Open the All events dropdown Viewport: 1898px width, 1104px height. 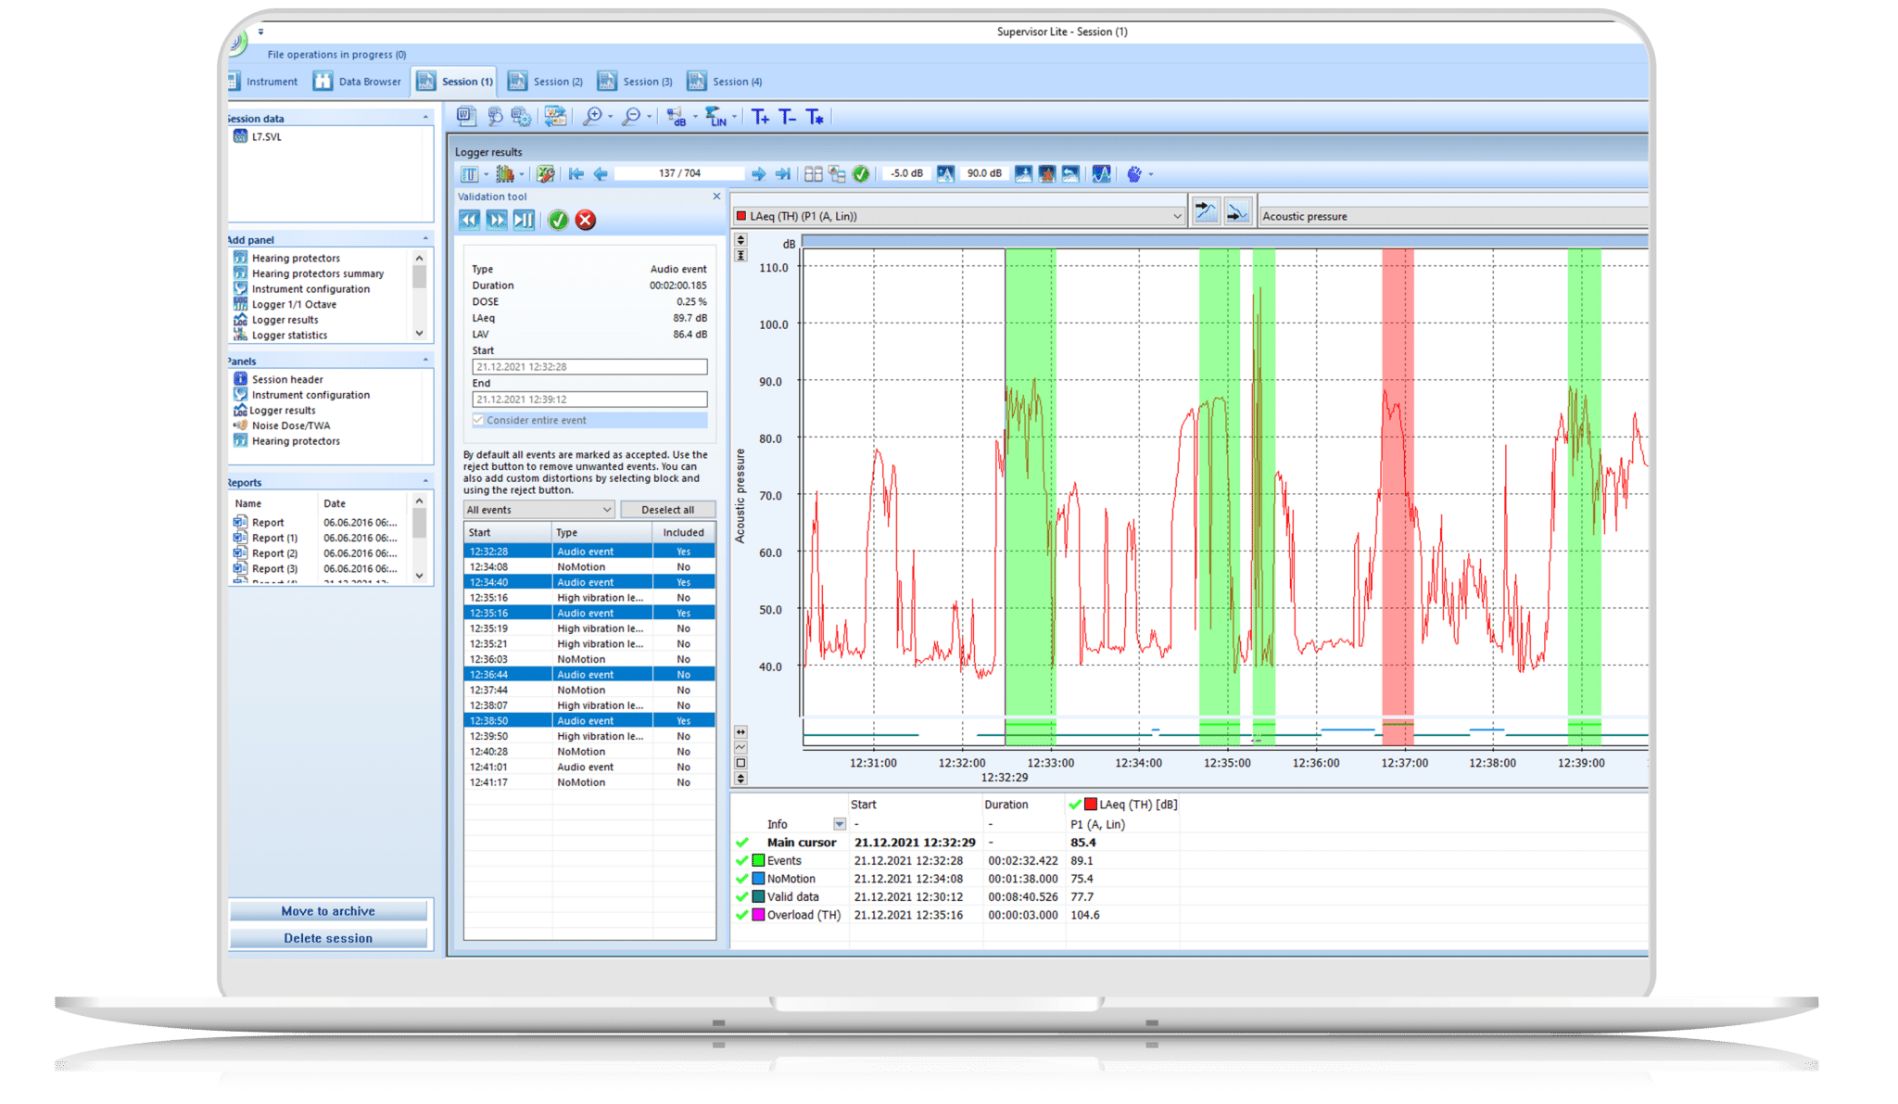[x=538, y=509]
